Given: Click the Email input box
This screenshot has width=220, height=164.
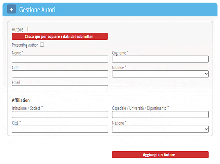Looking at the screenshot, I should (x=60, y=89).
